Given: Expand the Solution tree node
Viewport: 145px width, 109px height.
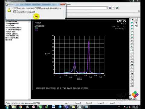Looking at the screenshot, I should 6,26.
